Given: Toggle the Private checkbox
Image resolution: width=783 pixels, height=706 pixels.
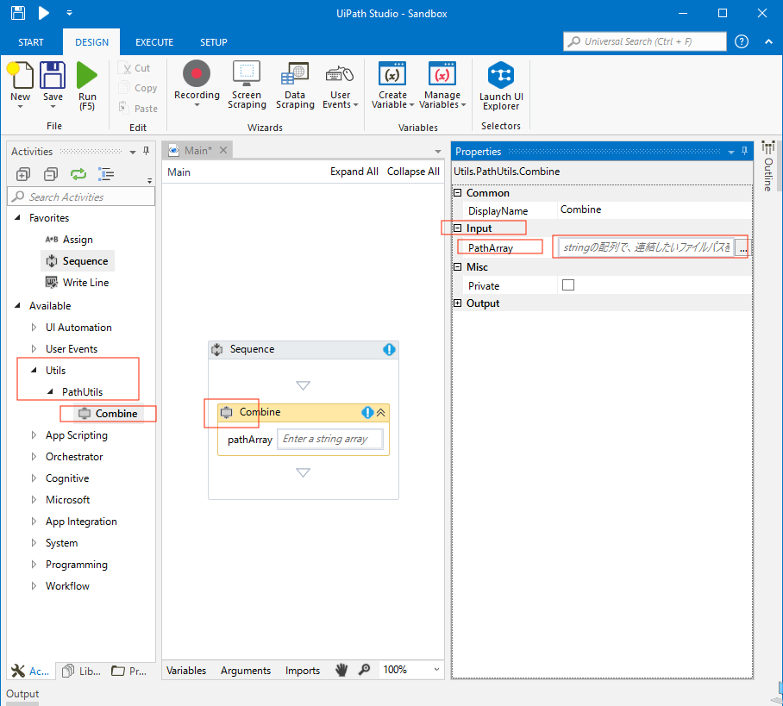Looking at the screenshot, I should [x=567, y=285].
